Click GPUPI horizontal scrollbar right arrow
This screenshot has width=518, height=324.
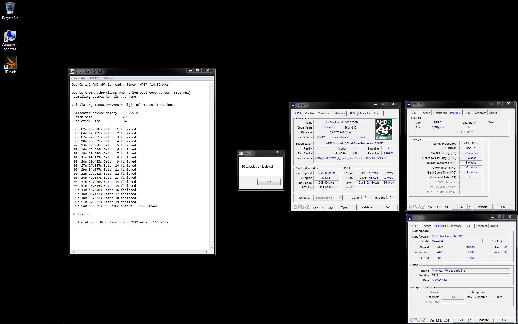click(x=207, y=252)
